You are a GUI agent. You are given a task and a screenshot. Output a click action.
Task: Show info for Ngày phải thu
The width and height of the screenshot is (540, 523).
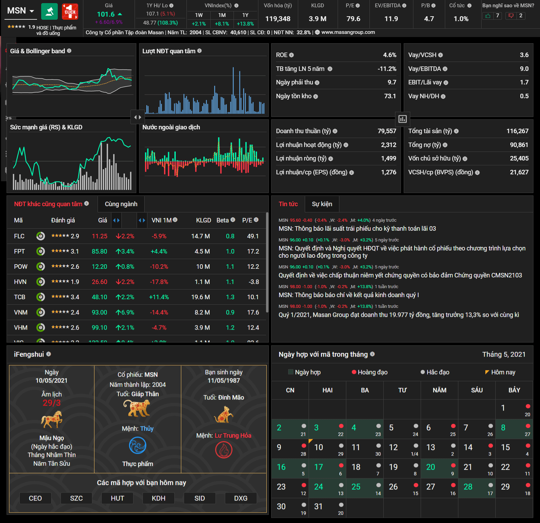coord(317,83)
